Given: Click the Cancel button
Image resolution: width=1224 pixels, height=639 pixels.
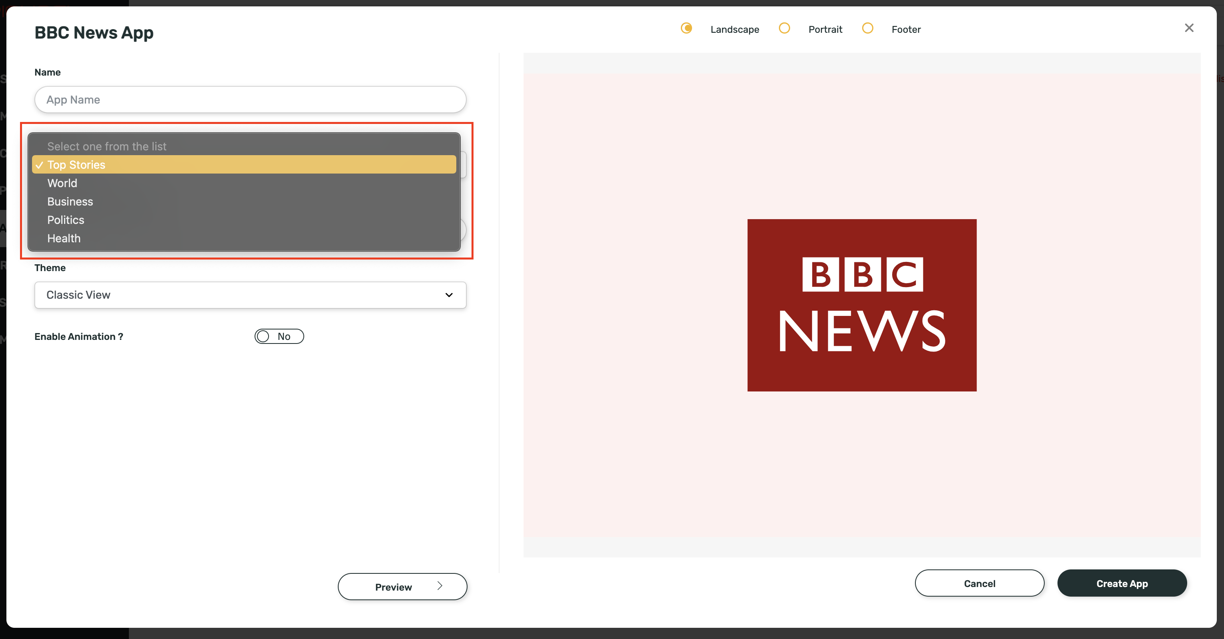Looking at the screenshot, I should [979, 583].
